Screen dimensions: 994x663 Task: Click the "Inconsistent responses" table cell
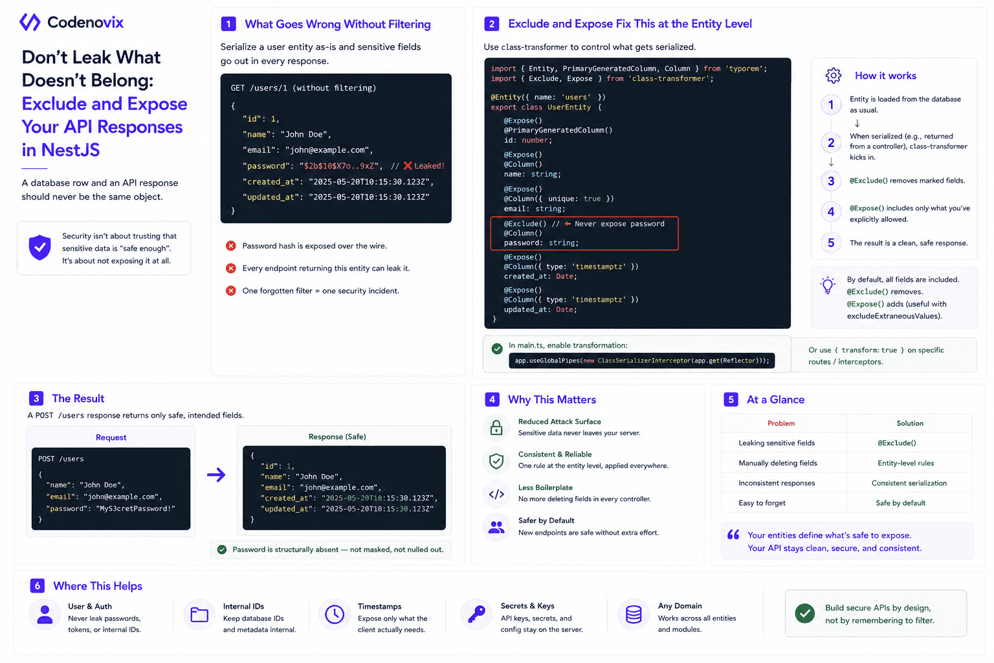[777, 484]
